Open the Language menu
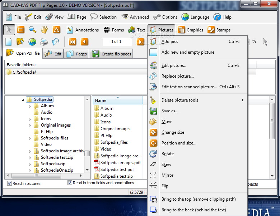 pos(196,17)
